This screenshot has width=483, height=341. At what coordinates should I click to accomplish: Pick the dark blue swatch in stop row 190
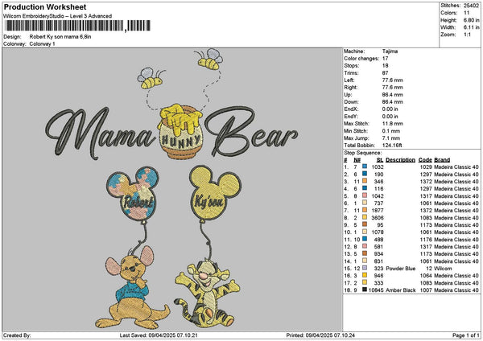pyautogui.click(x=365, y=174)
